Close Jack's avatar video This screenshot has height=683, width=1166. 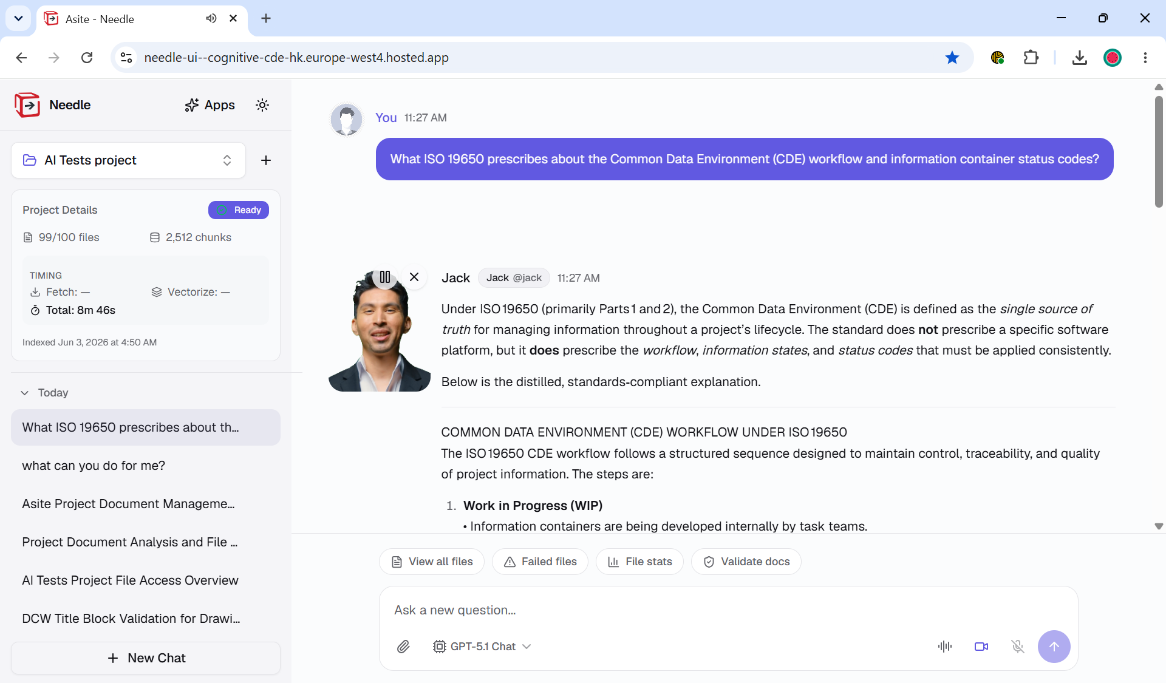[414, 277]
